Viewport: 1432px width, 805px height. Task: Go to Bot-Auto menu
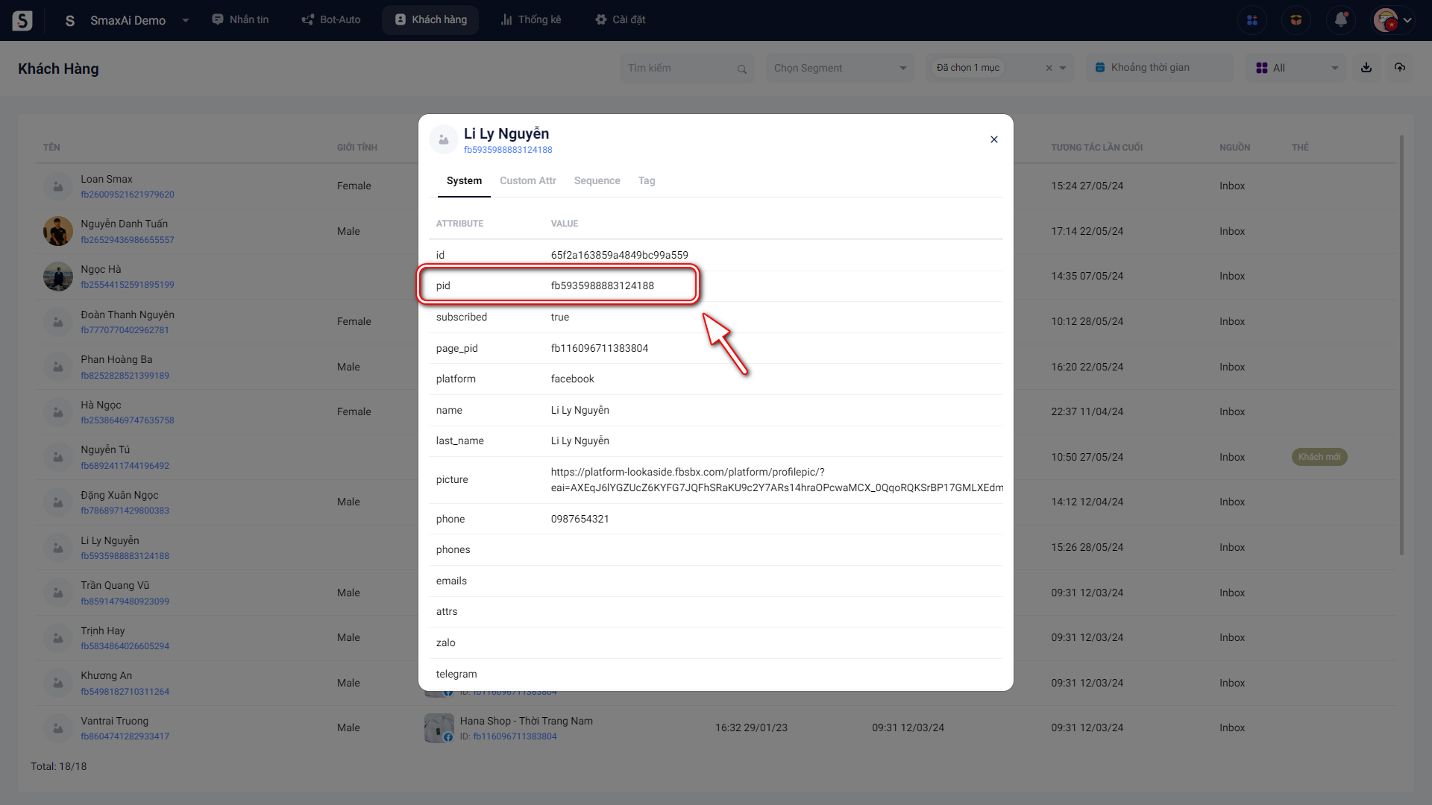pyautogui.click(x=331, y=20)
